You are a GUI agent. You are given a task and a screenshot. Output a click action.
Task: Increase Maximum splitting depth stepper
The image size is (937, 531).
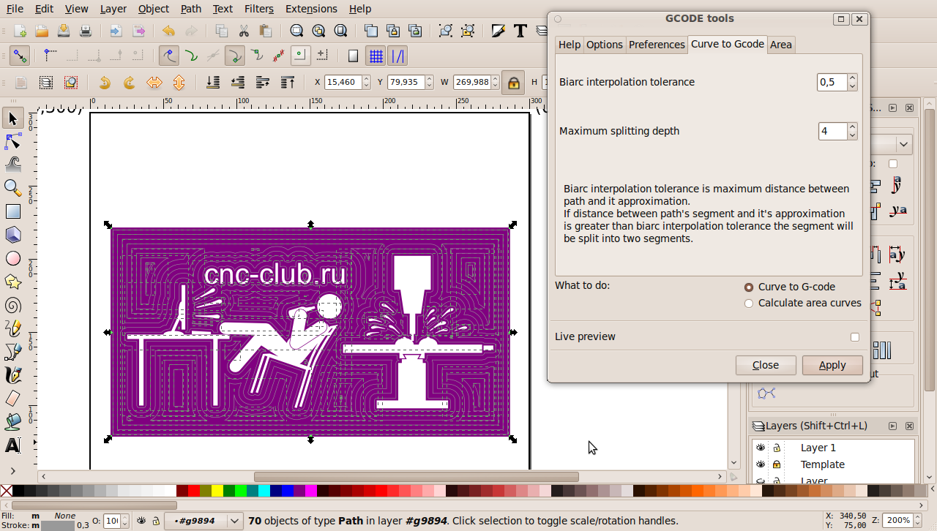852,127
